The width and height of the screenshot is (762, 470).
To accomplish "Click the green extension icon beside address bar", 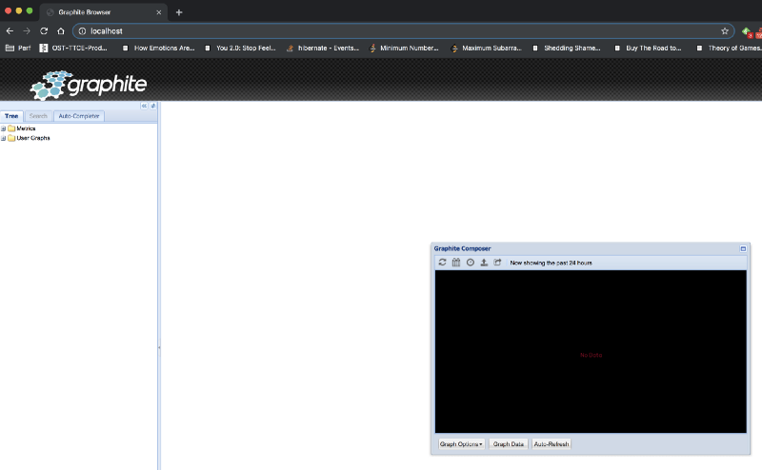I will point(747,31).
